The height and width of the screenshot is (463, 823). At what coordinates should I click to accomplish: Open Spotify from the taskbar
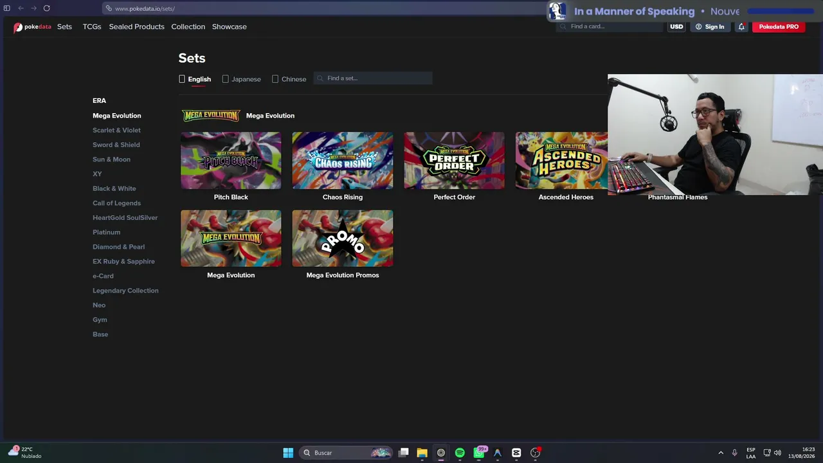click(x=460, y=453)
